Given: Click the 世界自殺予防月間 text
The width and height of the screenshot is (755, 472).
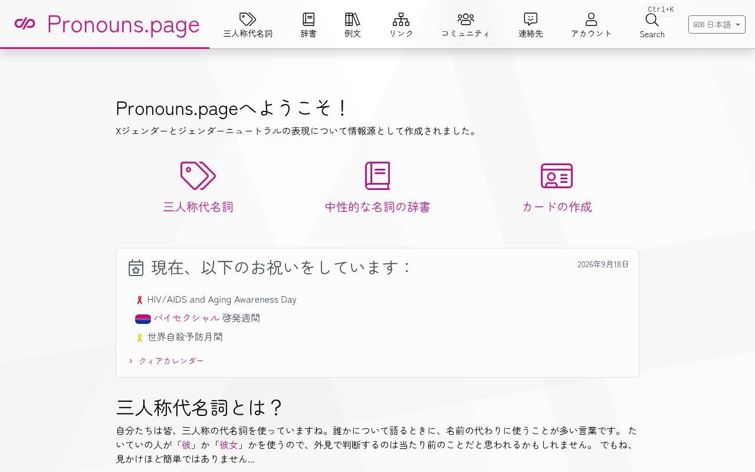Looking at the screenshot, I should pyautogui.click(x=185, y=337).
